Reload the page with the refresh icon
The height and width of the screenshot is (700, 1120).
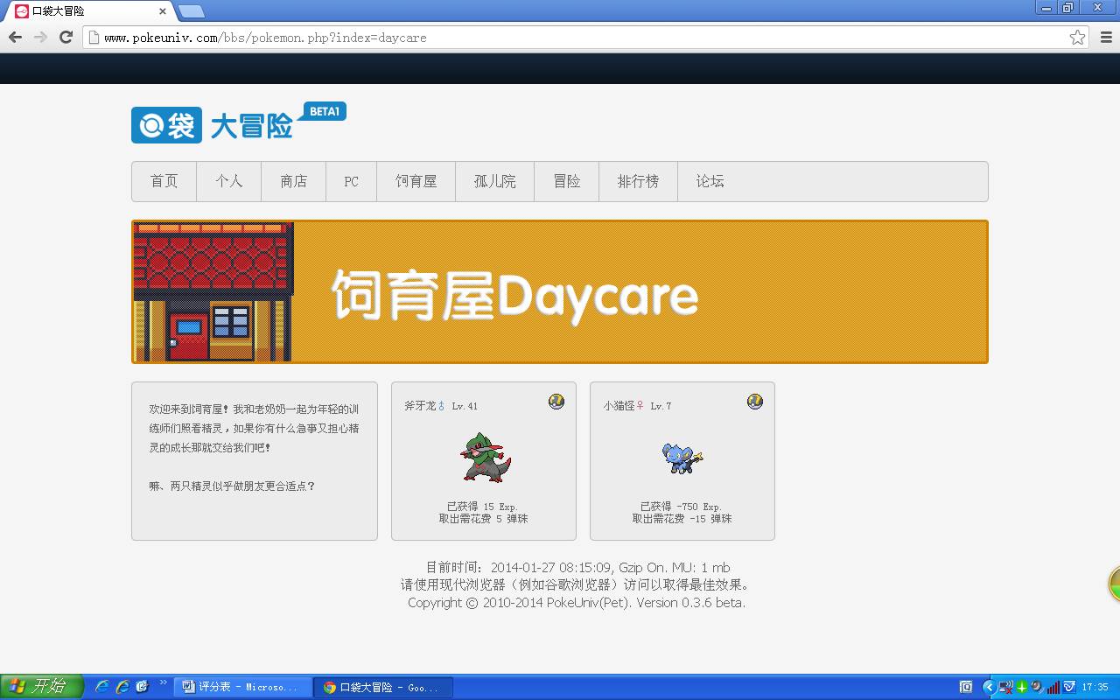66,37
